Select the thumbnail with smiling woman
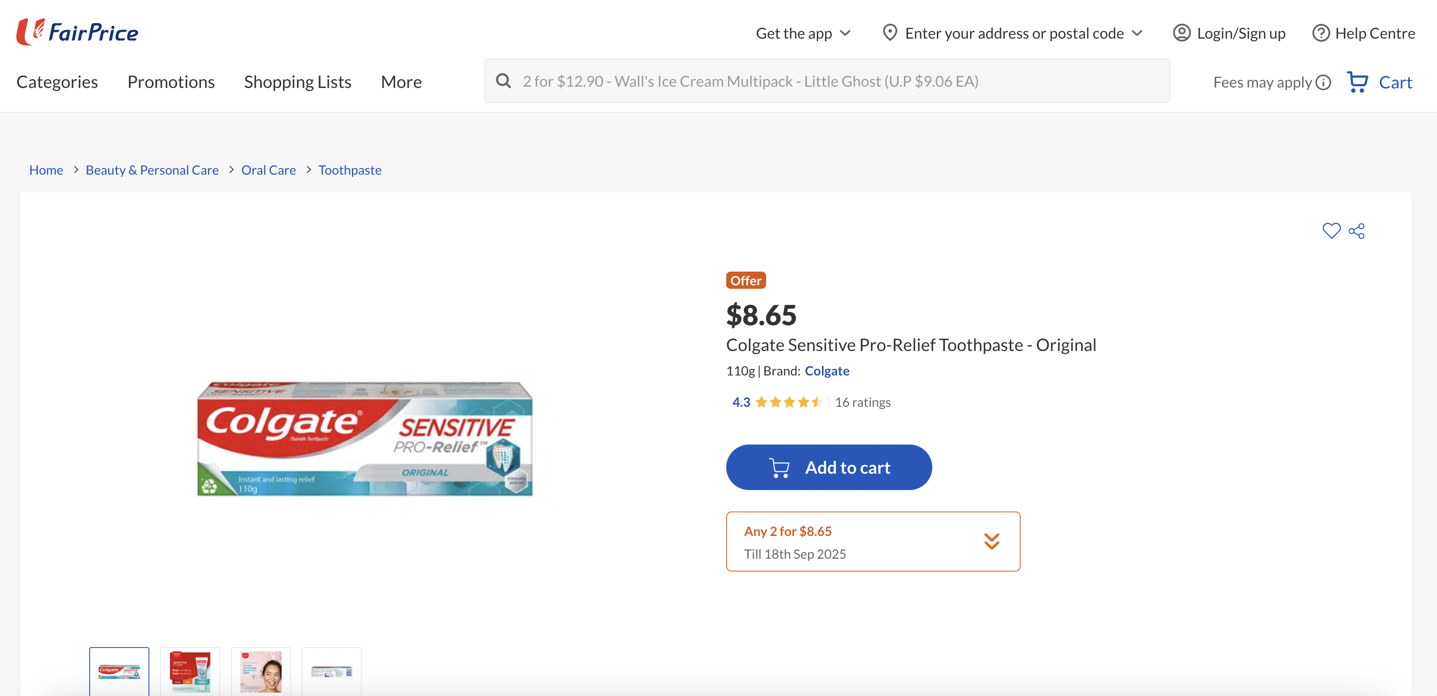 tap(261, 672)
